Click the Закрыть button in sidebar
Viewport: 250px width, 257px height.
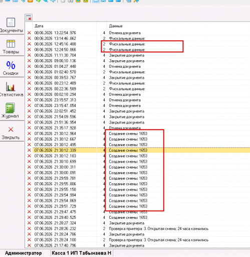(11, 133)
